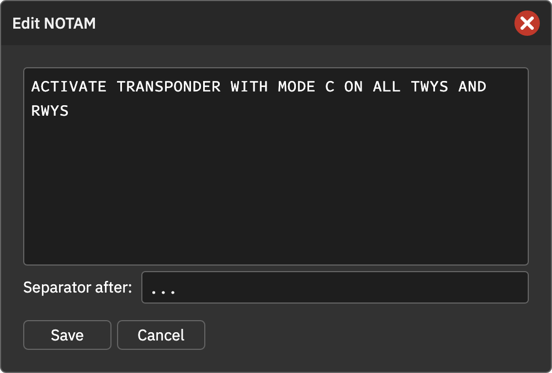Click blank space right of Cancel button
Image resolution: width=552 pixels, height=373 pixels.
(366, 335)
